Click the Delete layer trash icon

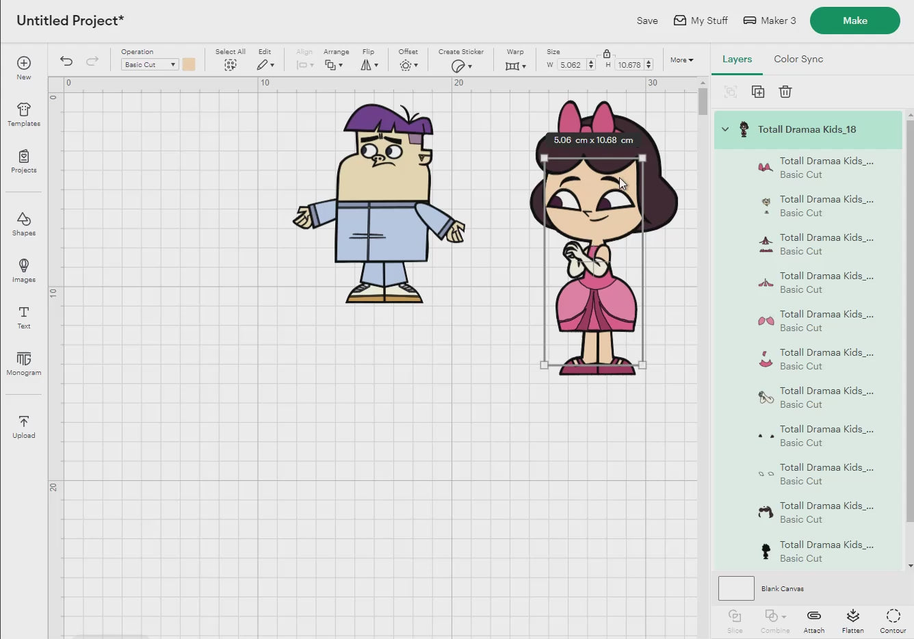click(x=785, y=92)
